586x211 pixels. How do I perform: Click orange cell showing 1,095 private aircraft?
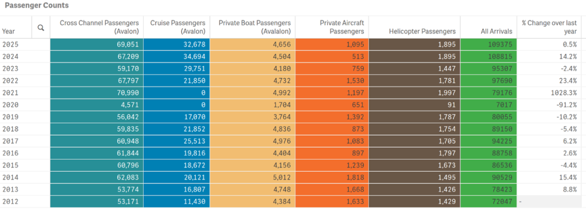pyautogui.click(x=355, y=44)
